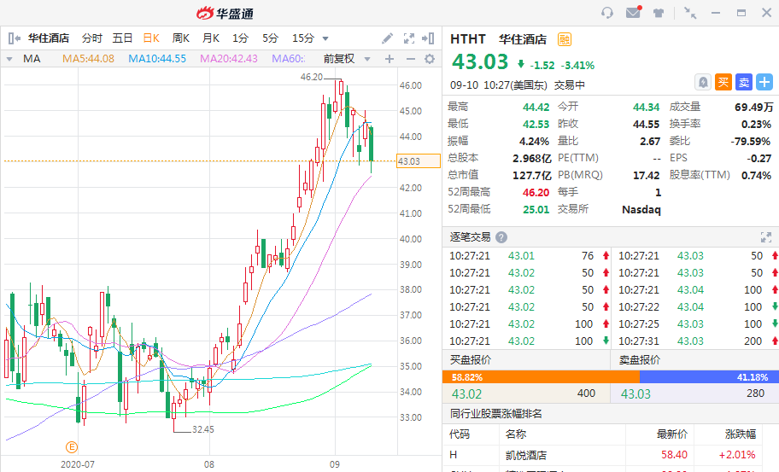This screenshot has height=472, width=779.
Task: Collapse left panel beside 华住酒店 title
Action: click(x=15, y=38)
